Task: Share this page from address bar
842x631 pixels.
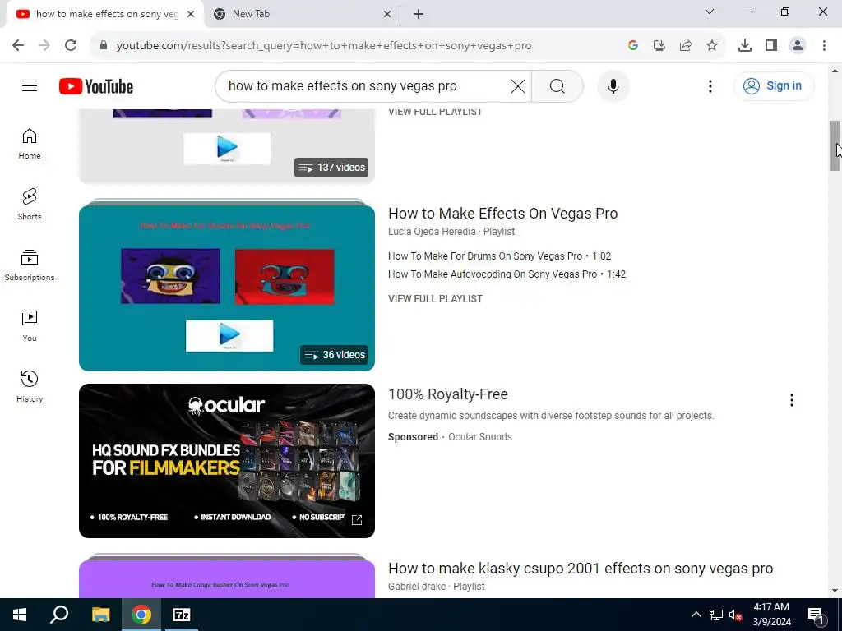Action: pyautogui.click(x=686, y=46)
